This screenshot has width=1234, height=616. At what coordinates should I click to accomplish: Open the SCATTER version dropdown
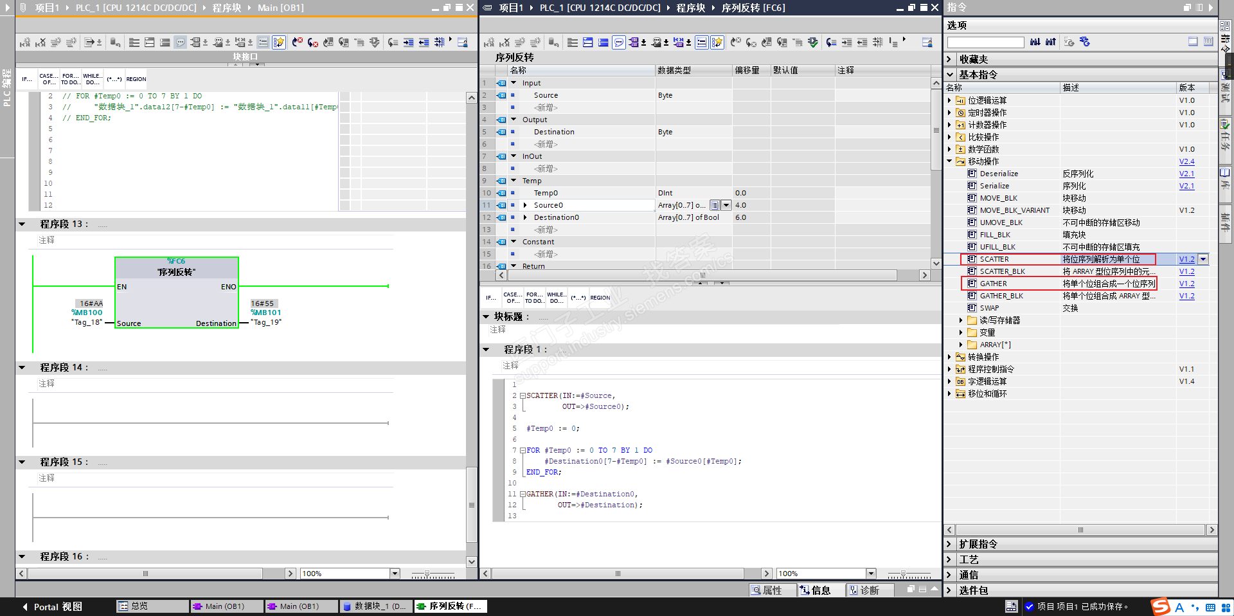tap(1203, 259)
